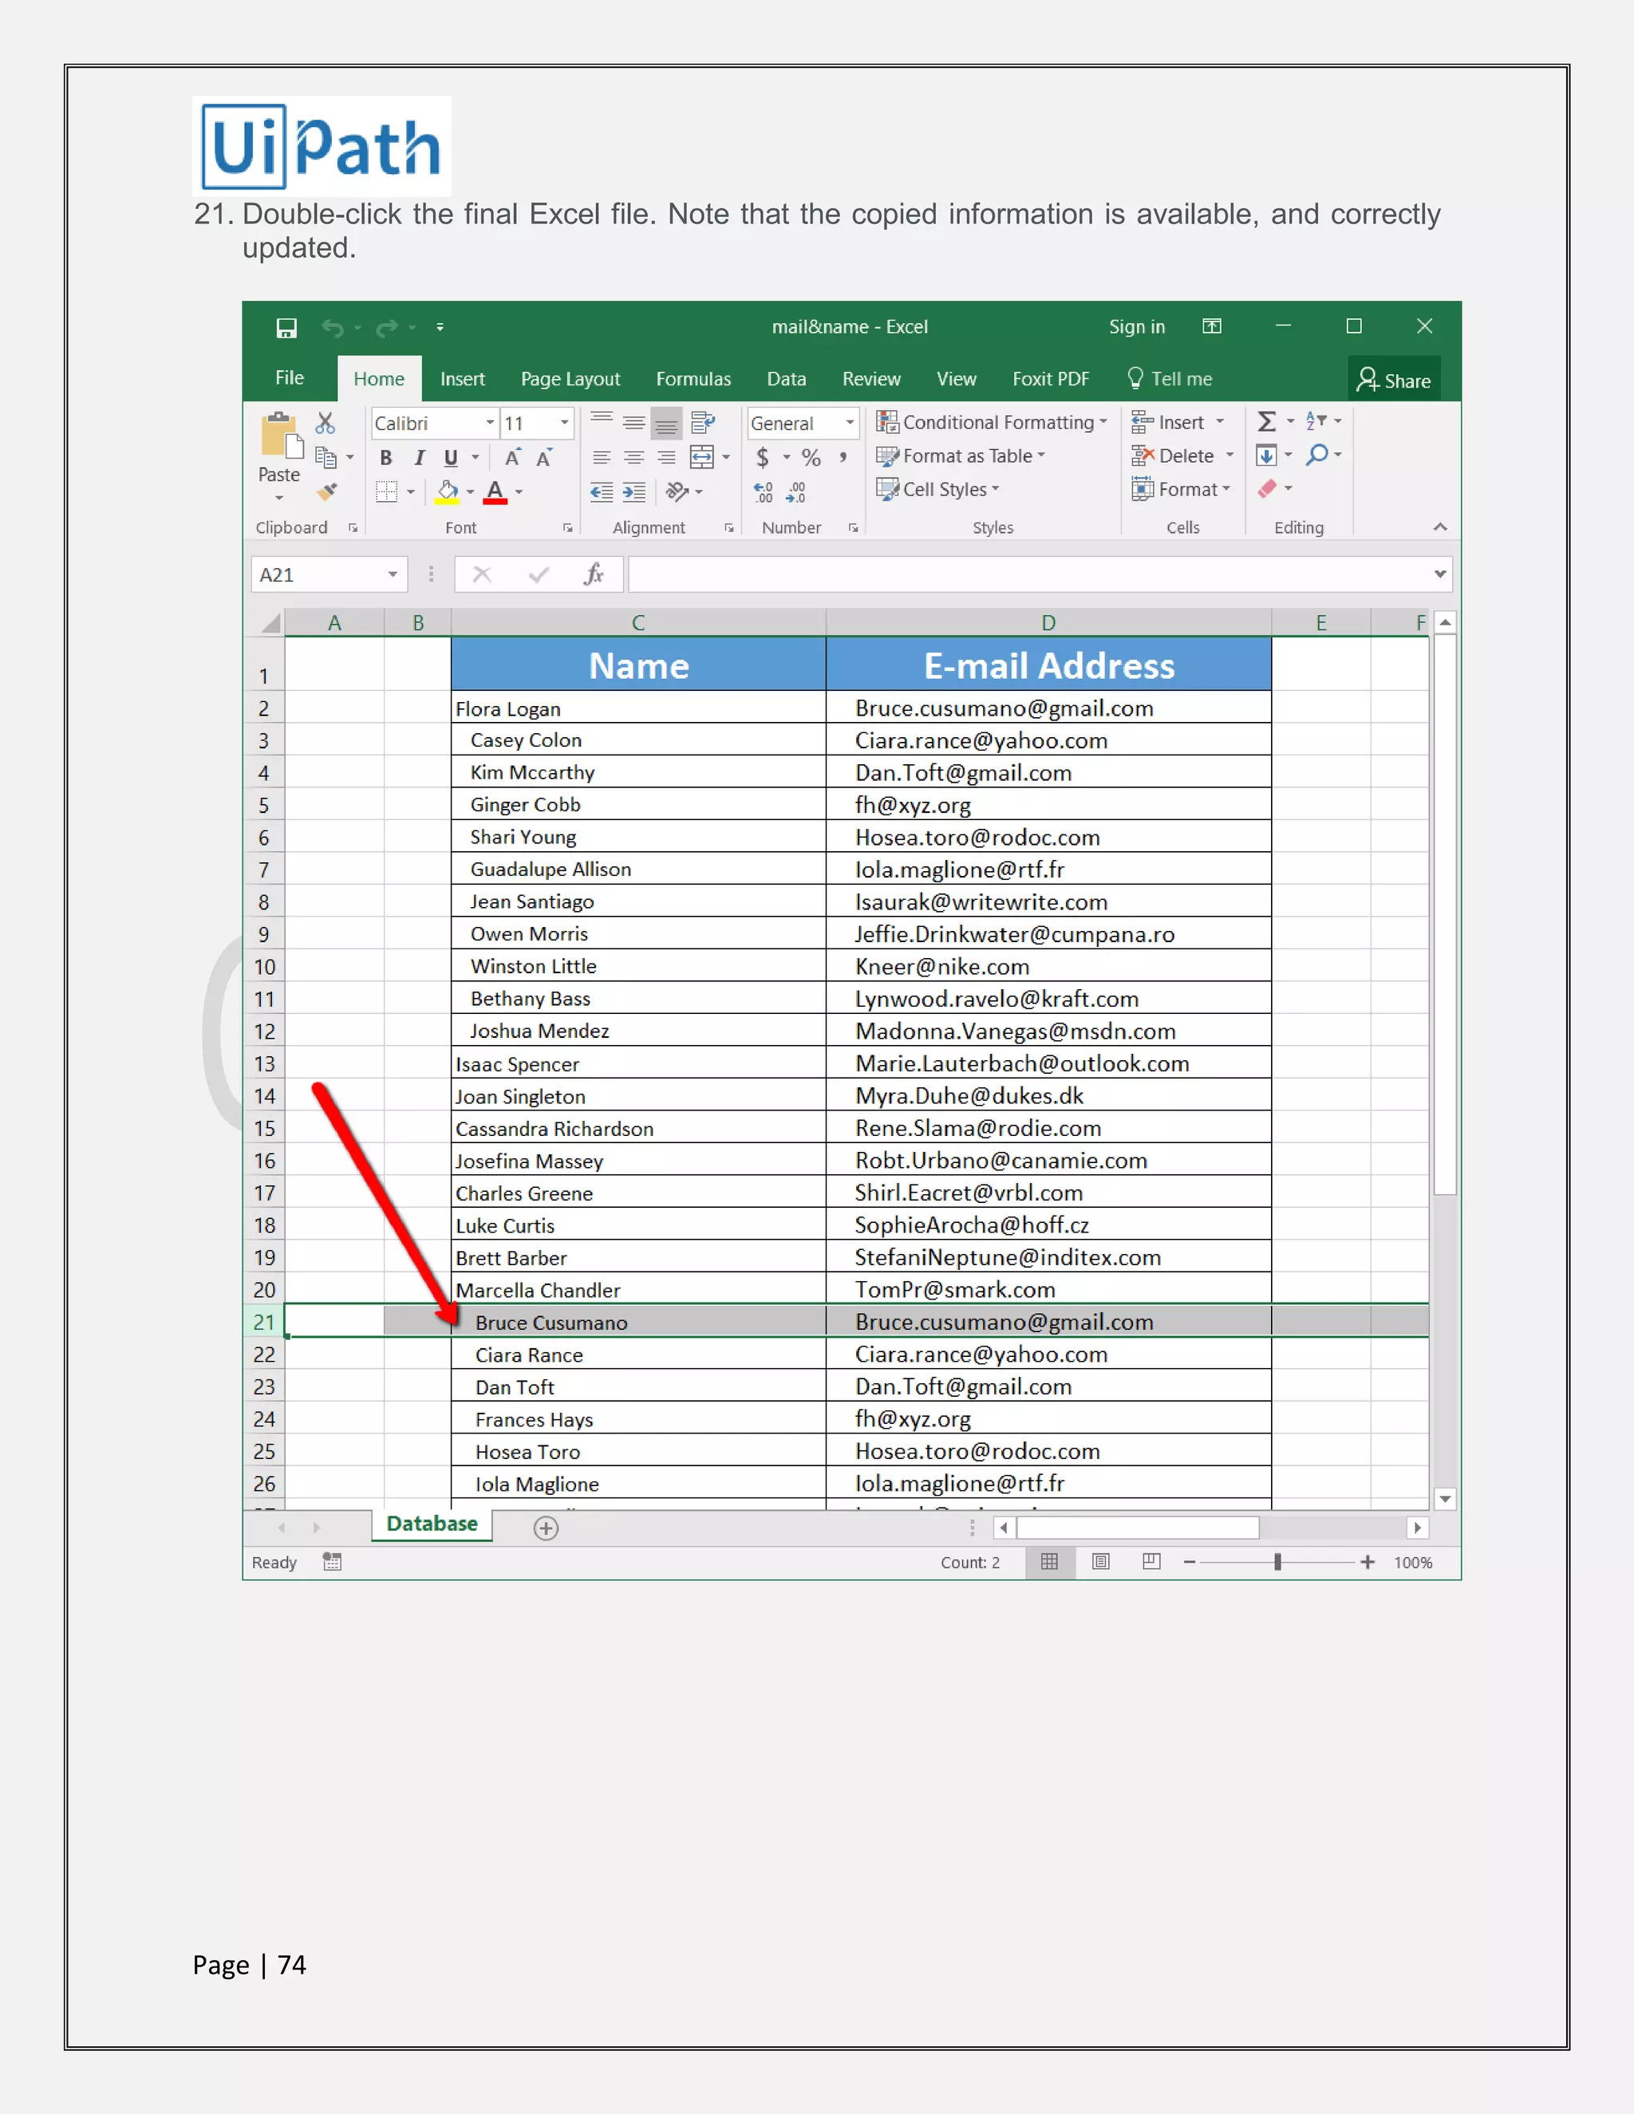Click the zoom slider handle
This screenshot has width=1634, height=2114.
[x=1278, y=1562]
